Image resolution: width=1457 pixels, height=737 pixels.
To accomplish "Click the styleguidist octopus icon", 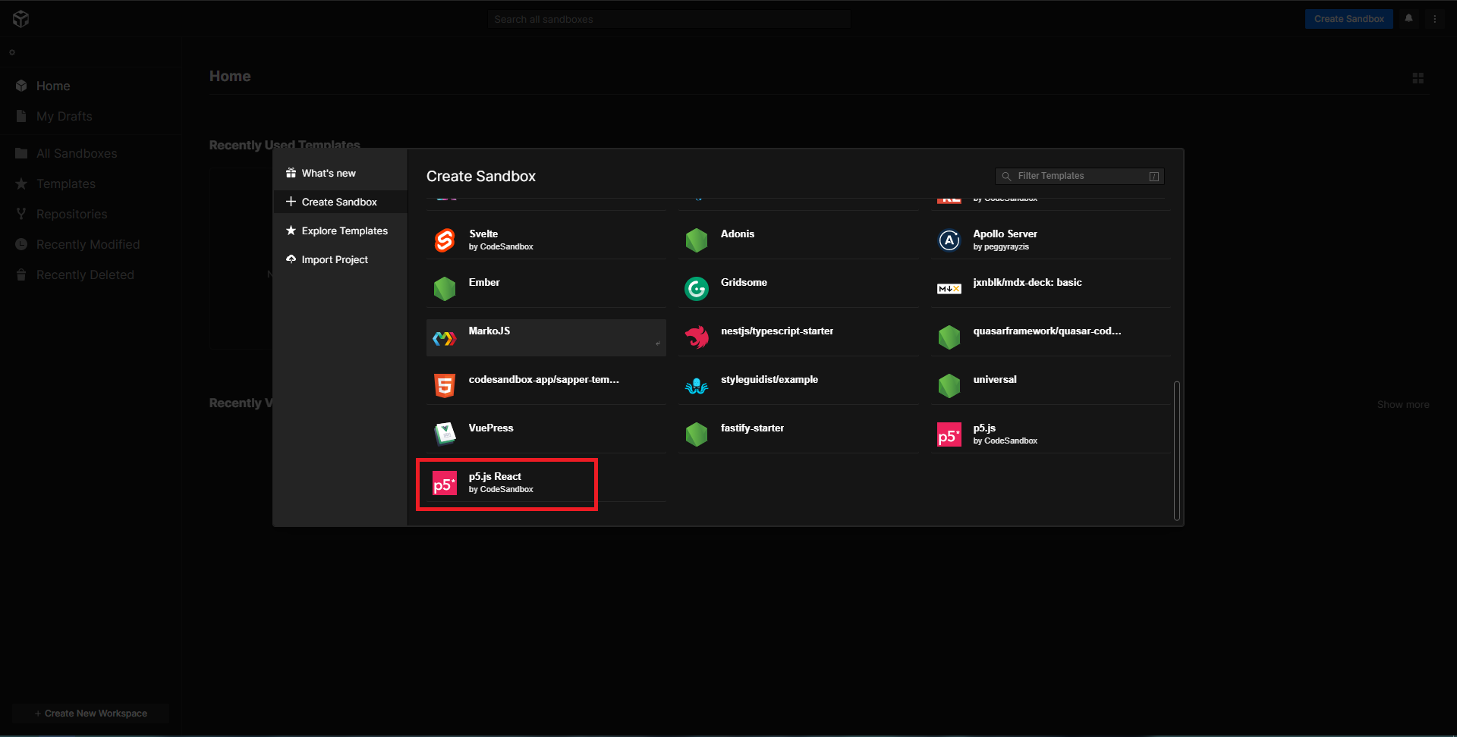I will click(x=697, y=386).
